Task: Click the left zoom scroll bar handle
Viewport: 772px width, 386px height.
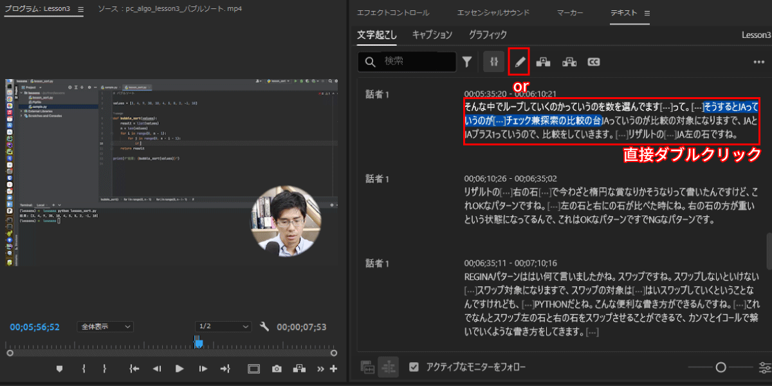Action: point(10,353)
